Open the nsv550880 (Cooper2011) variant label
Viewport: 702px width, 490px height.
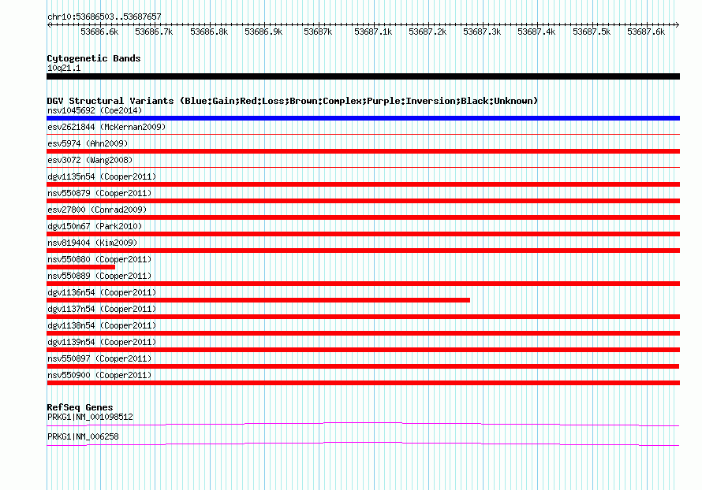(x=99, y=259)
